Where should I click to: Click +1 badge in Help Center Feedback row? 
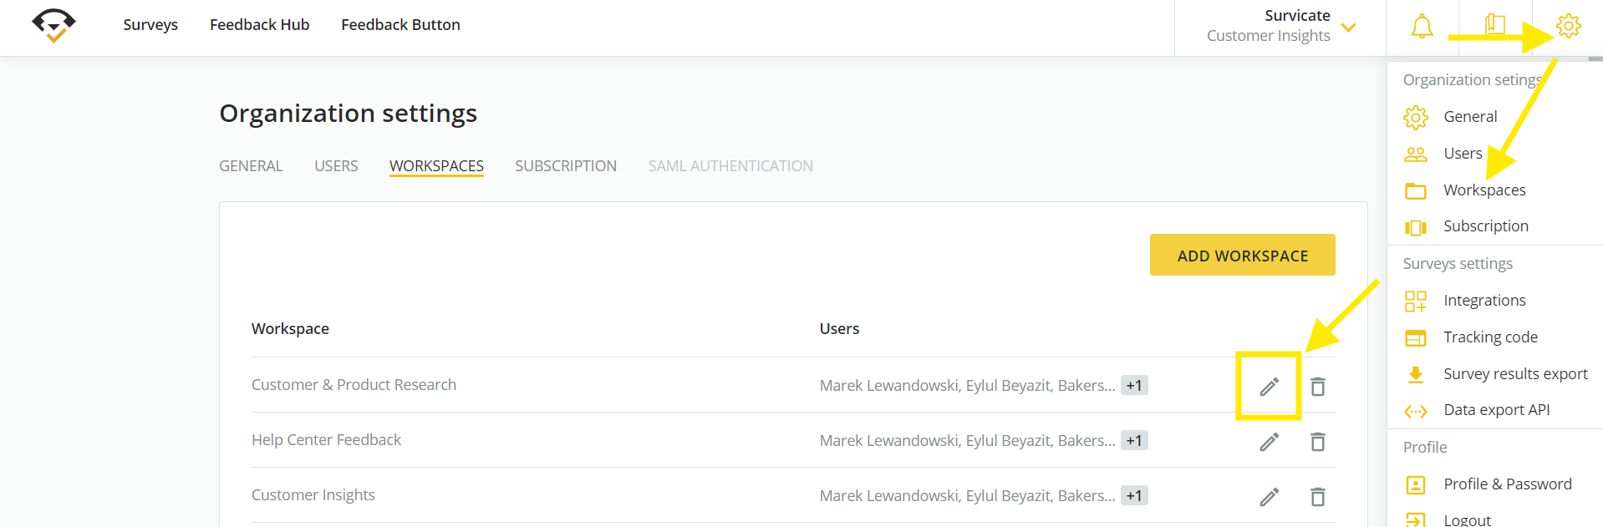point(1134,440)
